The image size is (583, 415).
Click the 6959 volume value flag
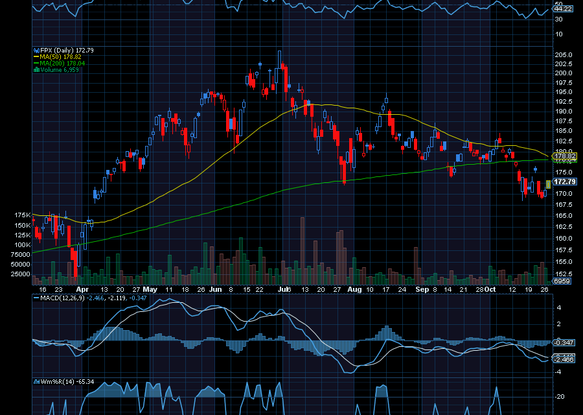coord(562,281)
